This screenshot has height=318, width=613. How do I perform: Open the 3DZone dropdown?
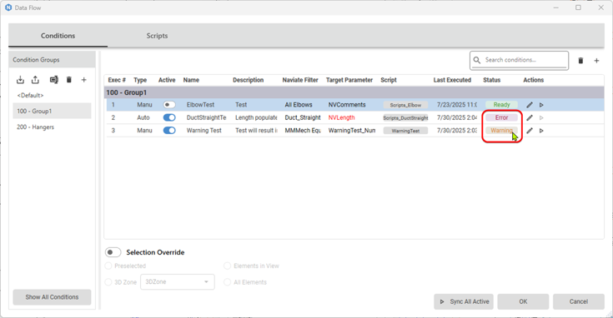178,281
